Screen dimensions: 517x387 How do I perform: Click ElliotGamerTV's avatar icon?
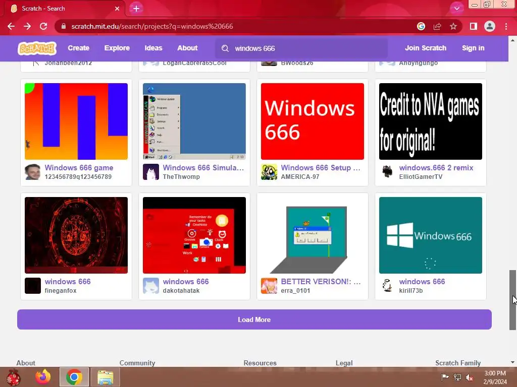coord(387,172)
